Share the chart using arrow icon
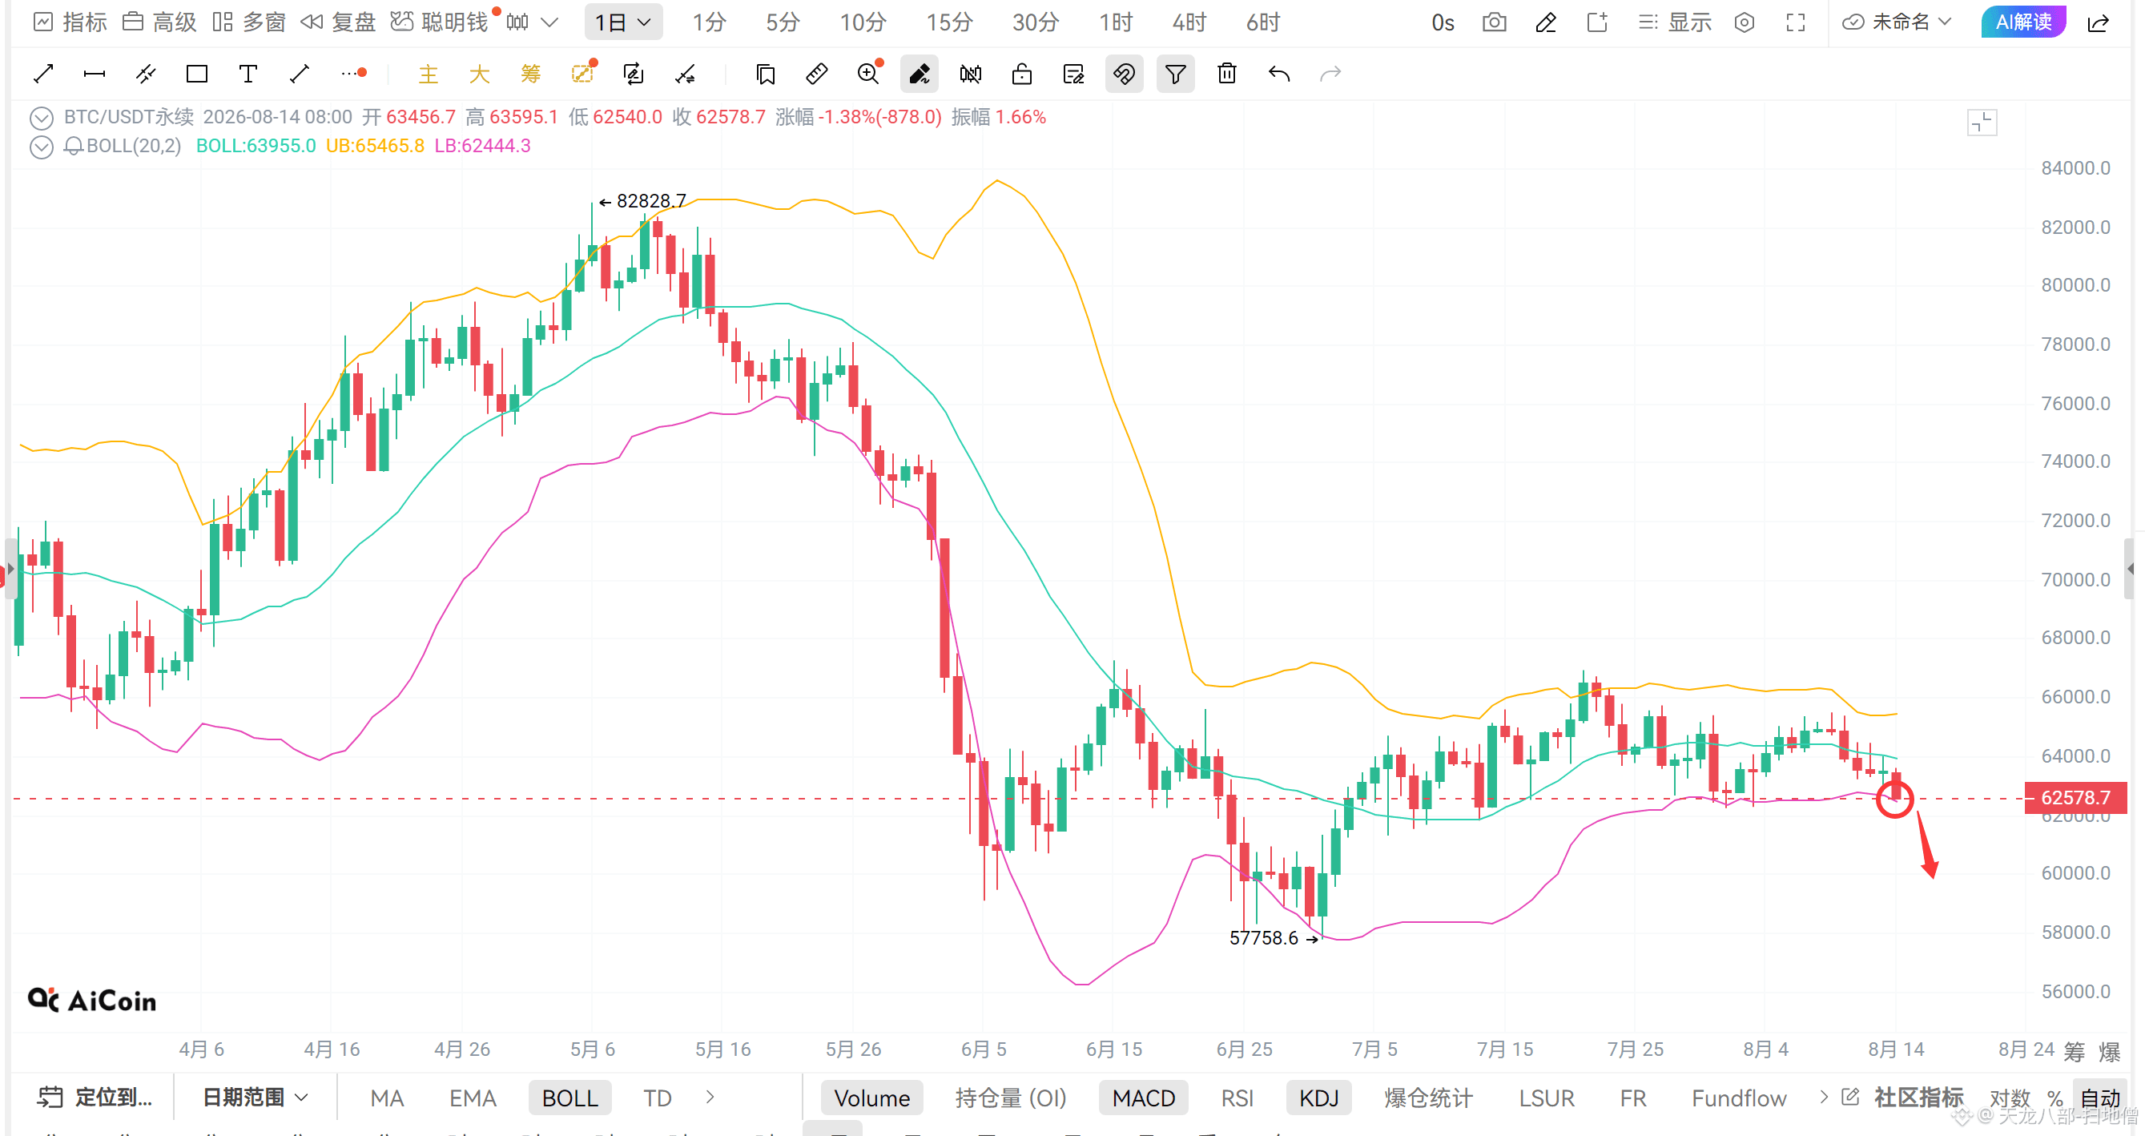 coord(2099,22)
